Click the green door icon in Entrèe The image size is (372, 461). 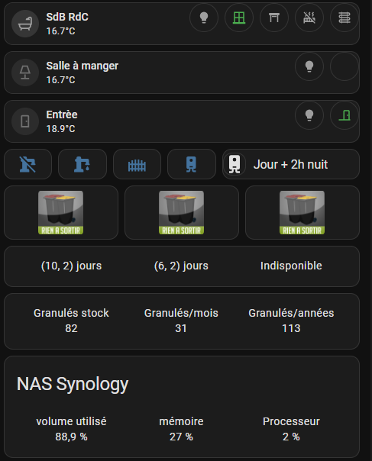tap(345, 115)
